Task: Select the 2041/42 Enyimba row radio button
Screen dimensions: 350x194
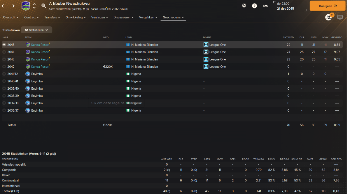Action: (4, 74)
